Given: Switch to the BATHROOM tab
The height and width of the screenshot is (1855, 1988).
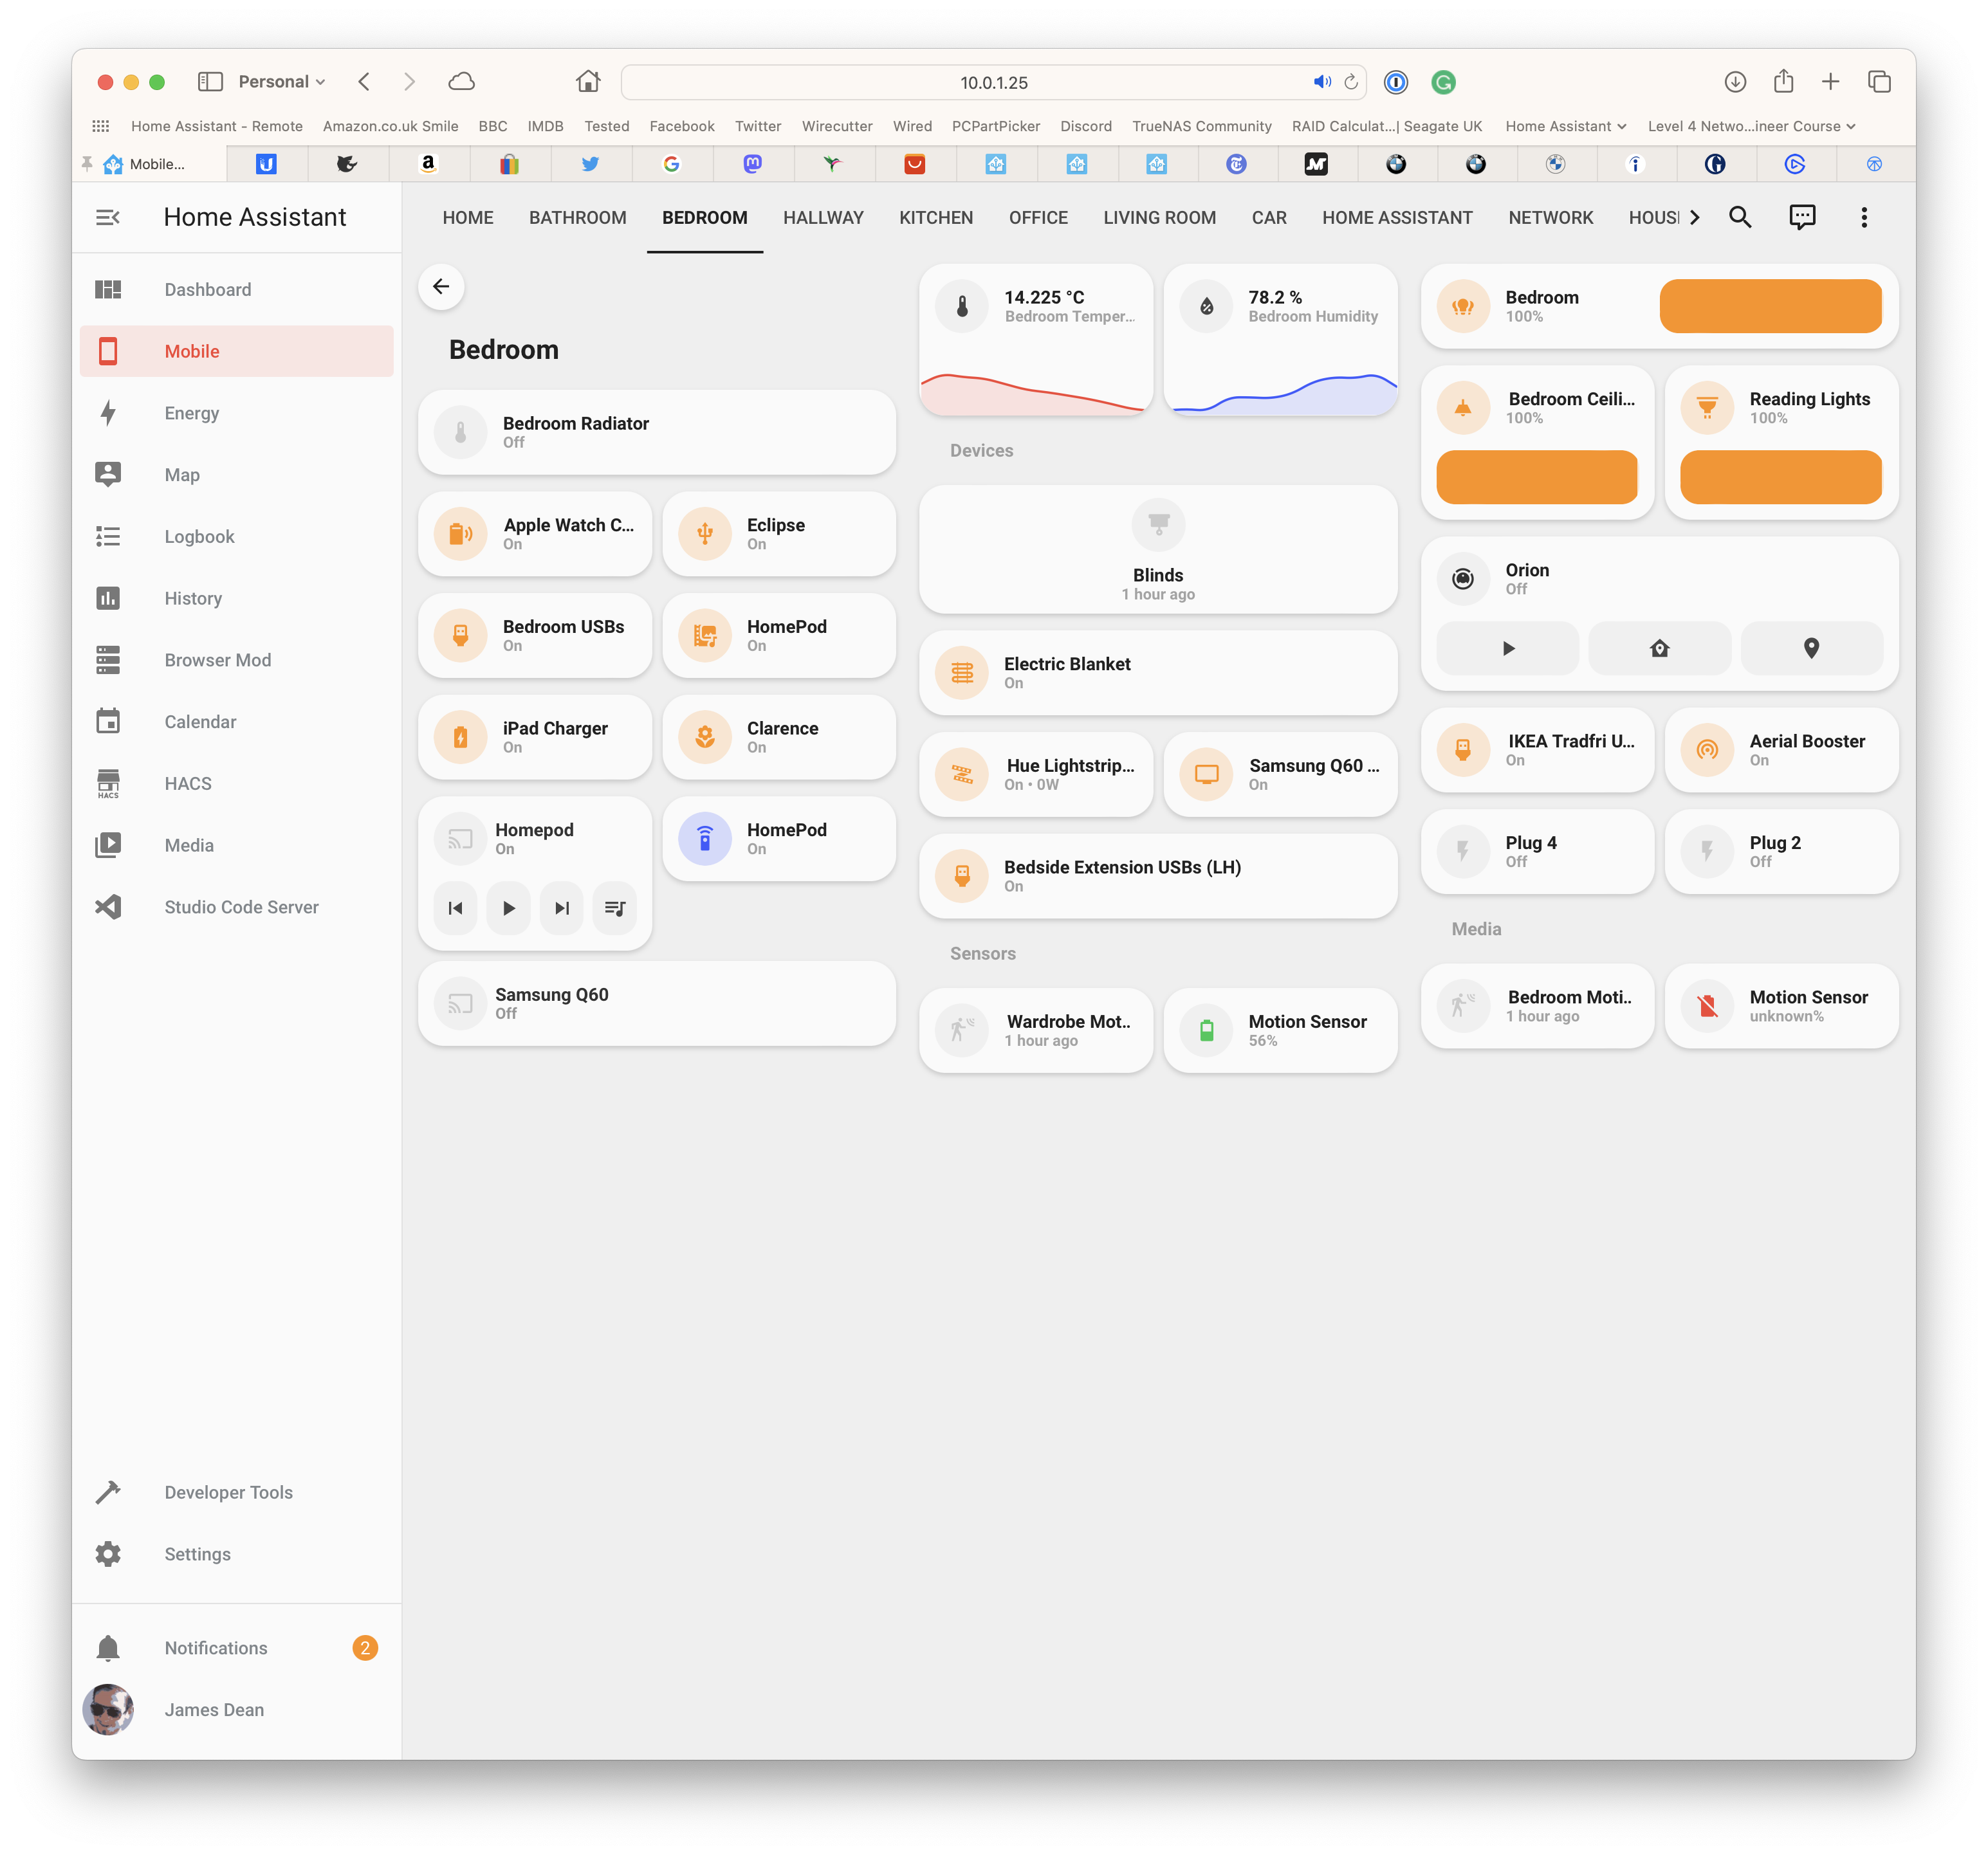Looking at the screenshot, I should click(578, 217).
